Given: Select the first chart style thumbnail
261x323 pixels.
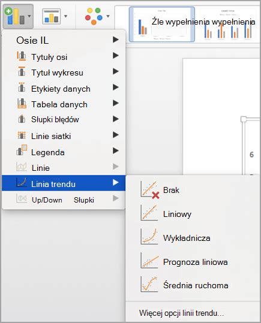Looking at the screenshot, I should tap(162, 25).
